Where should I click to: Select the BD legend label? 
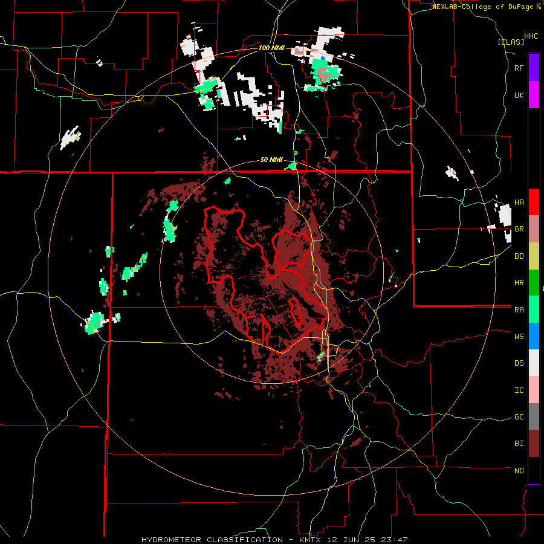(x=519, y=256)
